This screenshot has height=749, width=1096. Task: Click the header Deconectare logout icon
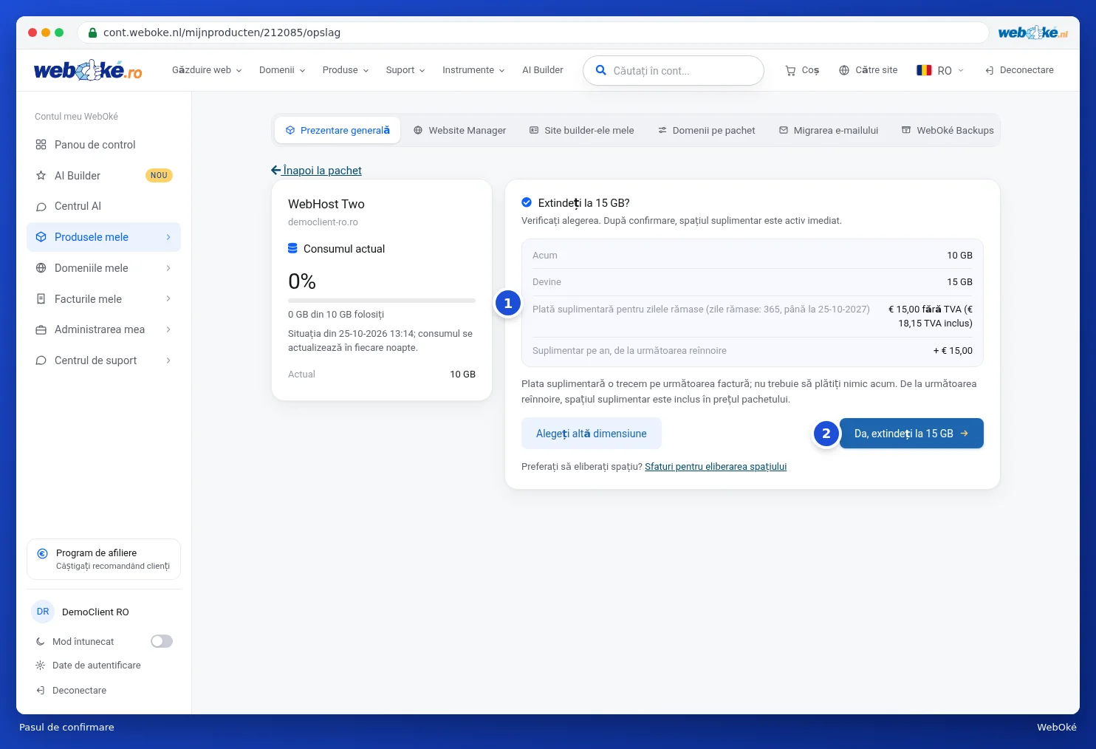[x=990, y=70]
